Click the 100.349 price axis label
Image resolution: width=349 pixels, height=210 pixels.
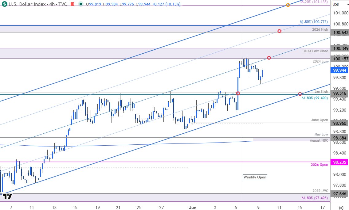click(x=340, y=48)
